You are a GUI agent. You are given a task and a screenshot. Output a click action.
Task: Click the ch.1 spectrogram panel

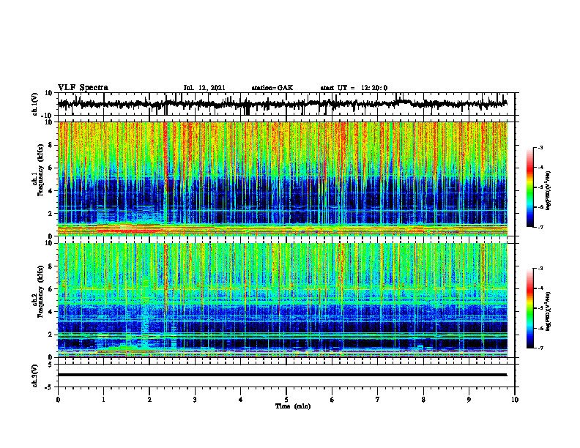click(283, 179)
